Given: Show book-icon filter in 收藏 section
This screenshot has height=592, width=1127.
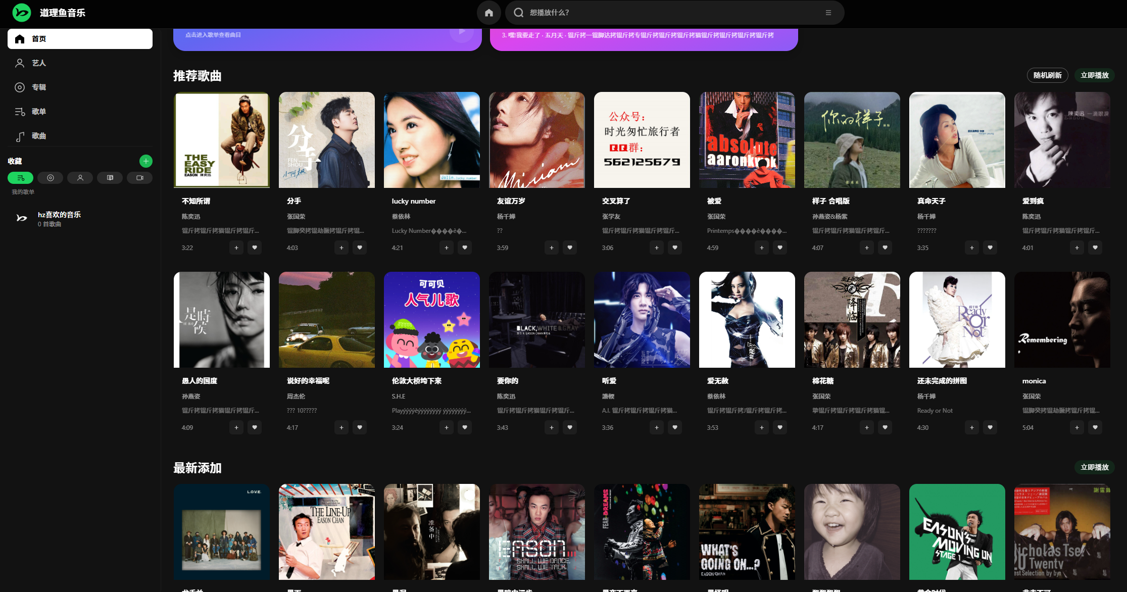Looking at the screenshot, I should click(x=110, y=178).
